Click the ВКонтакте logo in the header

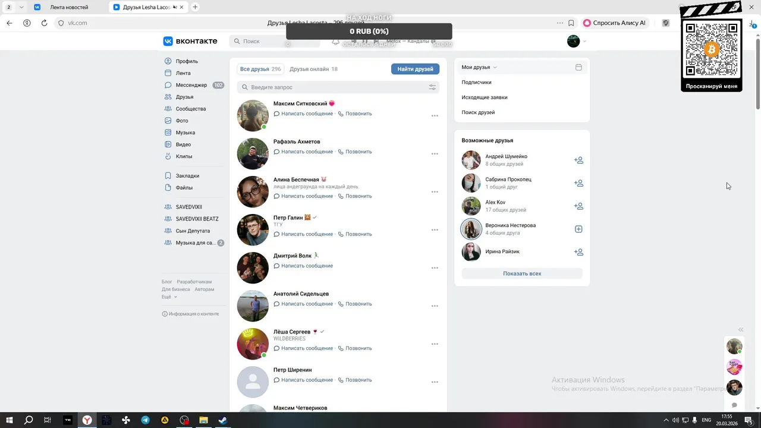(190, 41)
